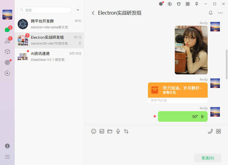Click the electron+vite+pinia聊天室 preview text
Screen dimensions: 228x165
coord(49,27)
